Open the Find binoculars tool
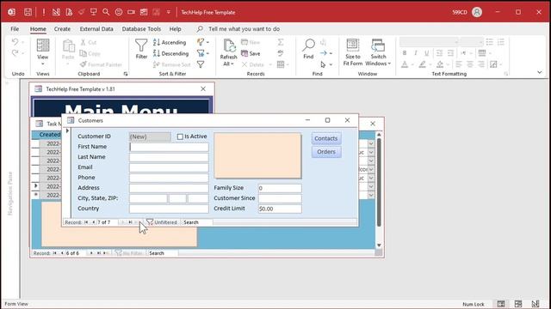 pos(308,49)
